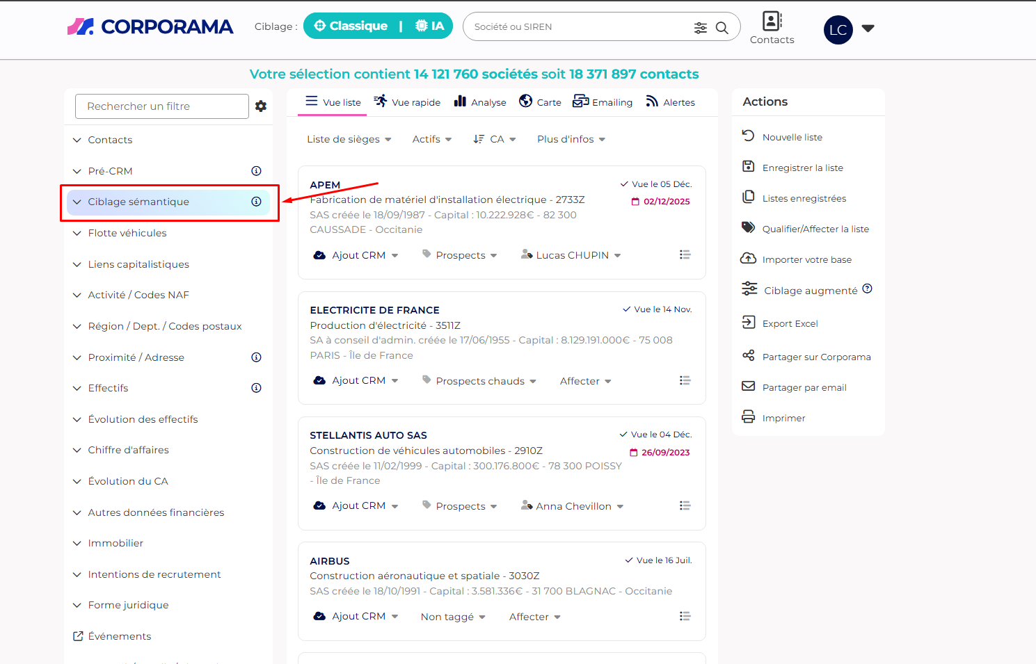
Task: Open user account dropdown arrow
Action: pyautogui.click(x=868, y=29)
